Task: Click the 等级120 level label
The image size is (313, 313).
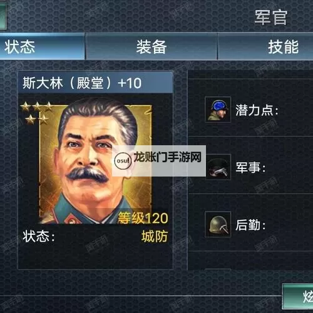Action: pyautogui.click(x=143, y=218)
